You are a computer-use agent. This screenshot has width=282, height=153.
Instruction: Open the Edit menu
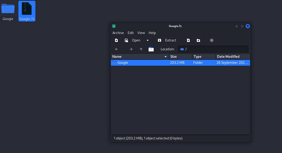point(131,33)
